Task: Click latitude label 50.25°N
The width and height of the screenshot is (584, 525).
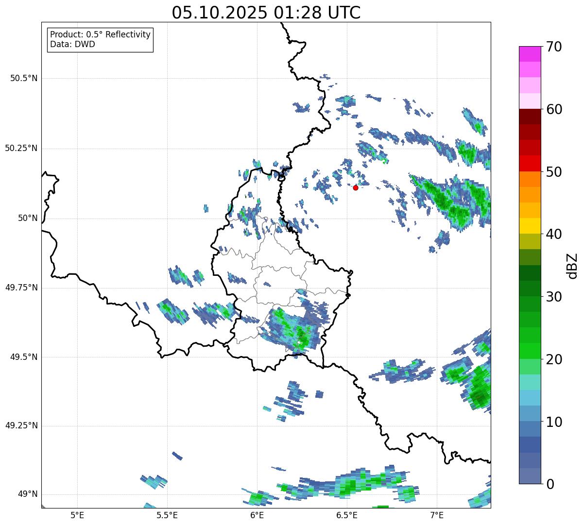Action: point(21,148)
